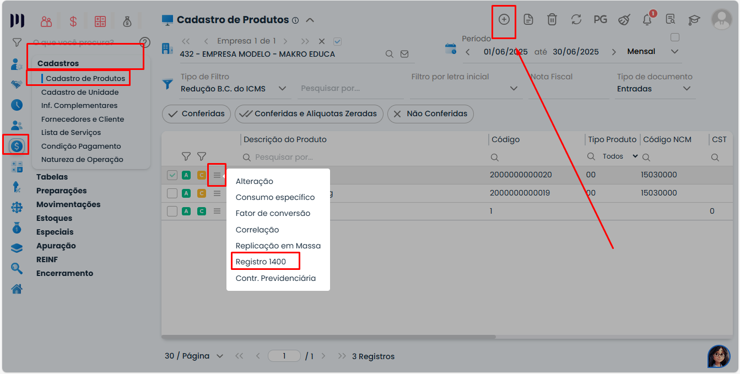Click the magnifier sidebar icon
The width and height of the screenshot is (740, 374).
click(x=17, y=268)
